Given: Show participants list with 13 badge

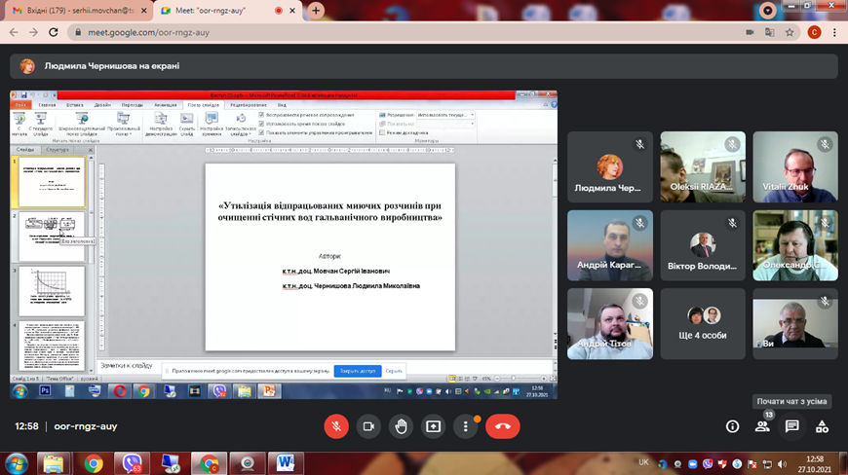Looking at the screenshot, I should click(x=762, y=426).
